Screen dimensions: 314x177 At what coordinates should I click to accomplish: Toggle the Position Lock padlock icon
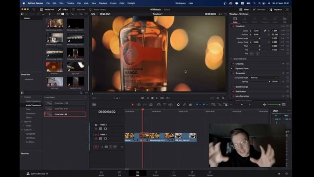pyautogui.click(x=190, y=105)
